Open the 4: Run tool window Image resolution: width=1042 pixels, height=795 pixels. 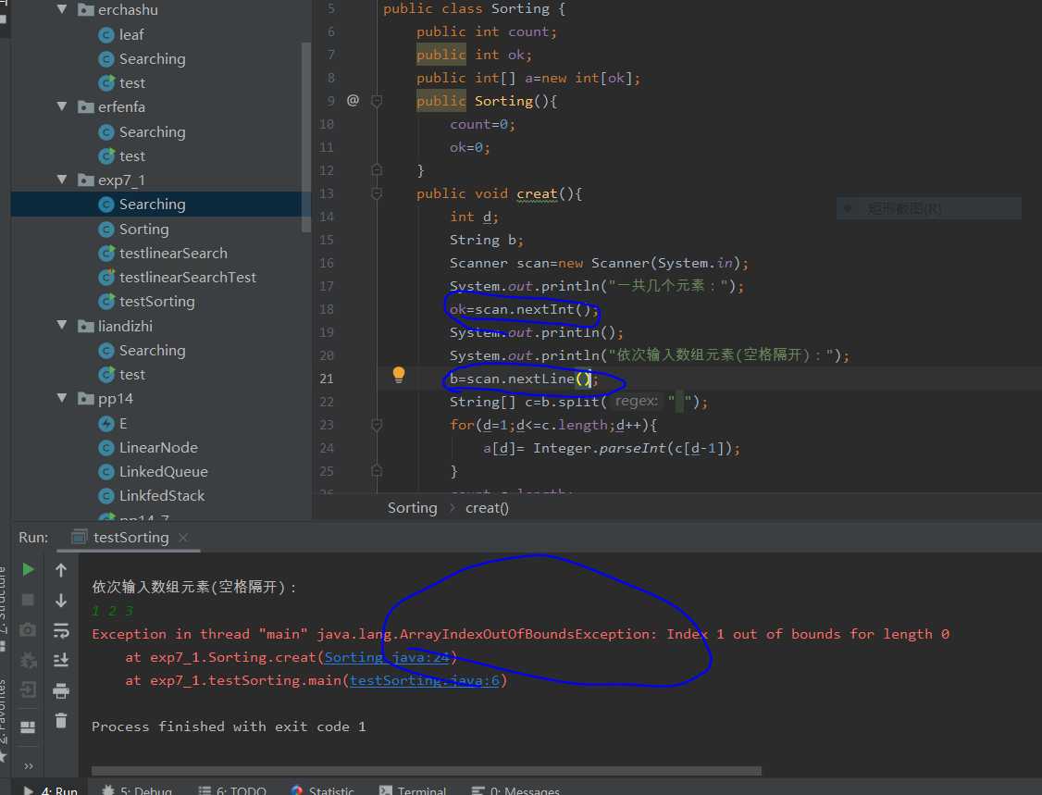click(51, 789)
